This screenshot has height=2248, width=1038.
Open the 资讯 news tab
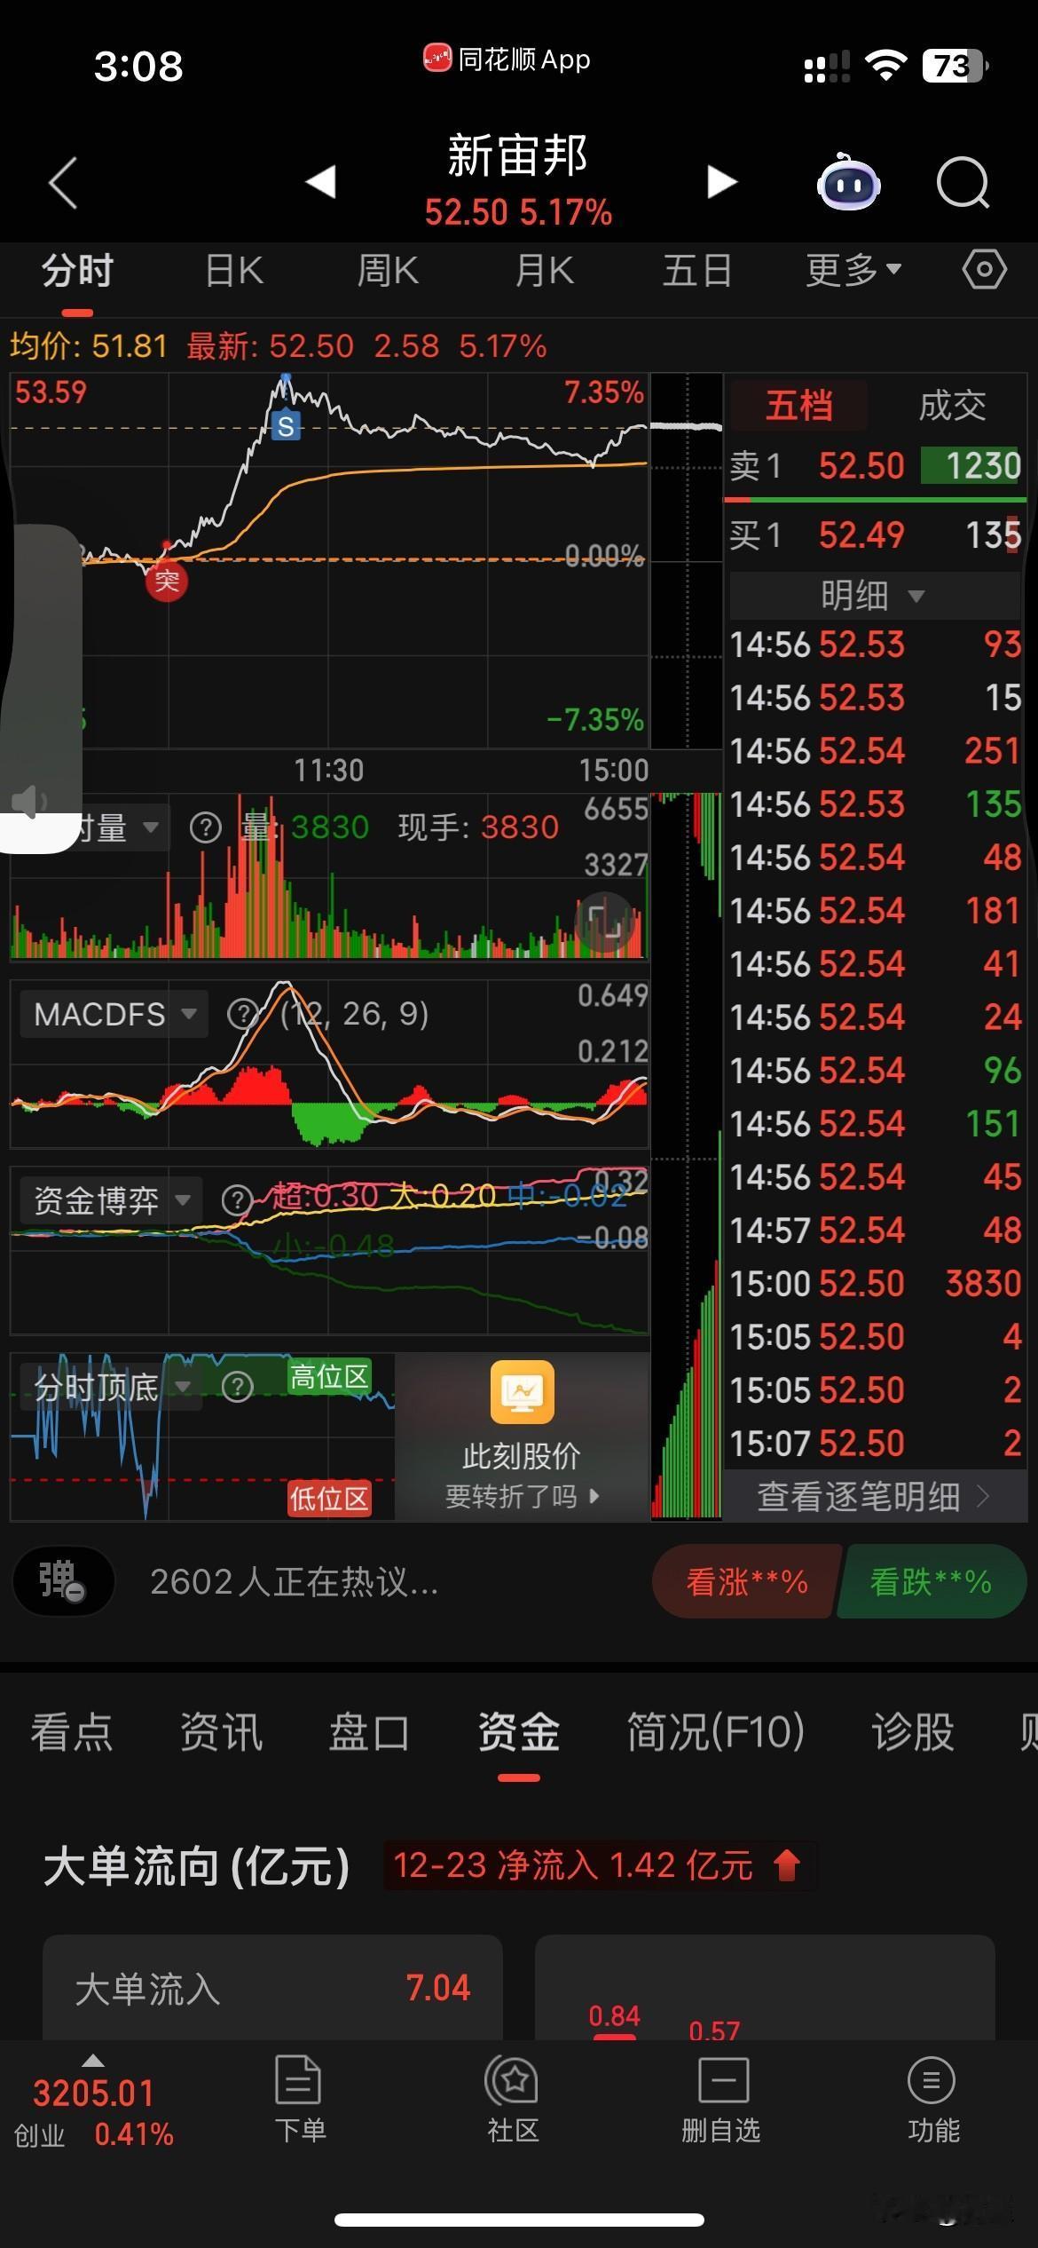click(x=221, y=1732)
